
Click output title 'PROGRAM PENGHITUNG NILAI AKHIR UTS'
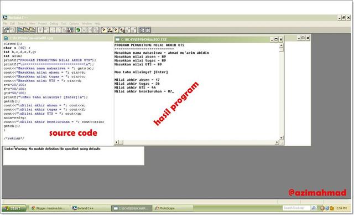click(149, 45)
